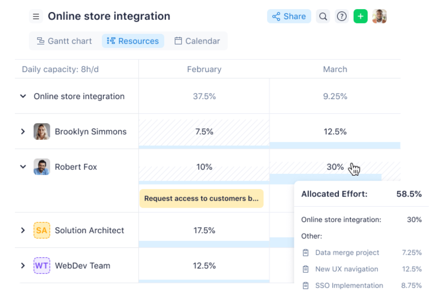Open the user profile avatar

click(x=379, y=16)
